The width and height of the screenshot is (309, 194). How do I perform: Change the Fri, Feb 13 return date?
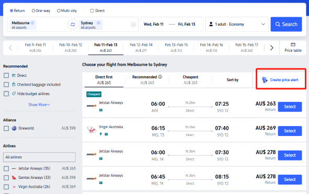(x=187, y=24)
